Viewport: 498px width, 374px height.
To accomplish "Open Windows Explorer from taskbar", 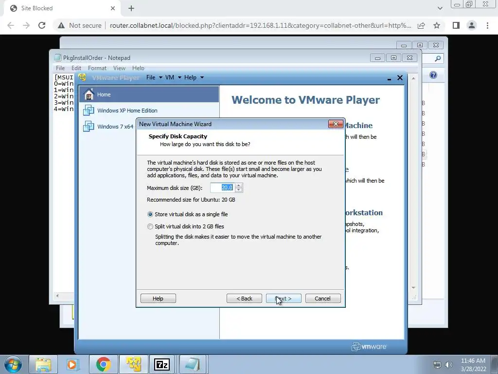I will coord(43,364).
